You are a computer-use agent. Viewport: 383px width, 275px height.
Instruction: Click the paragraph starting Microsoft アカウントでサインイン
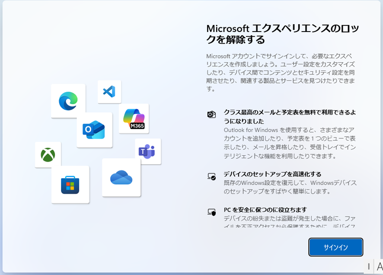(x=281, y=73)
